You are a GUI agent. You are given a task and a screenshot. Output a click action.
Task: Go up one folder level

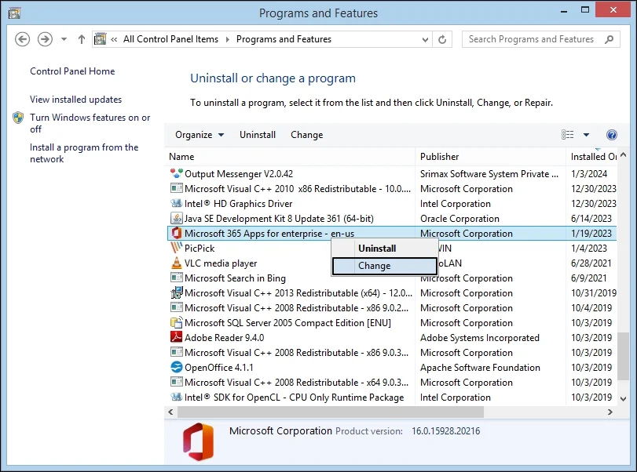pos(81,39)
